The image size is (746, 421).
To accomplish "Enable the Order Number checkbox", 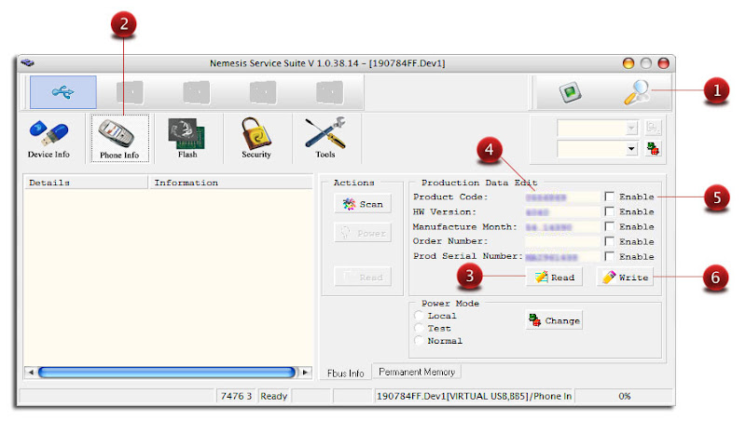I will [x=610, y=241].
